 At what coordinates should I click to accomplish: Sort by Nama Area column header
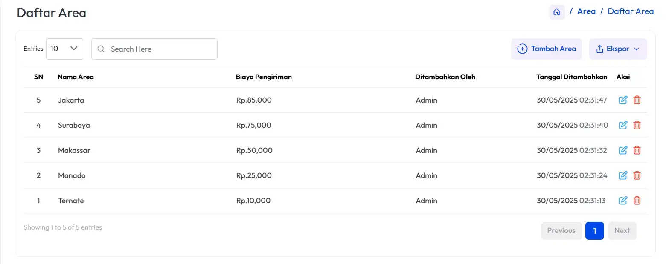click(76, 77)
